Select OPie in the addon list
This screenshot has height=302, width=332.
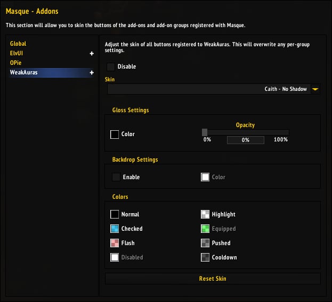pos(15,63)
